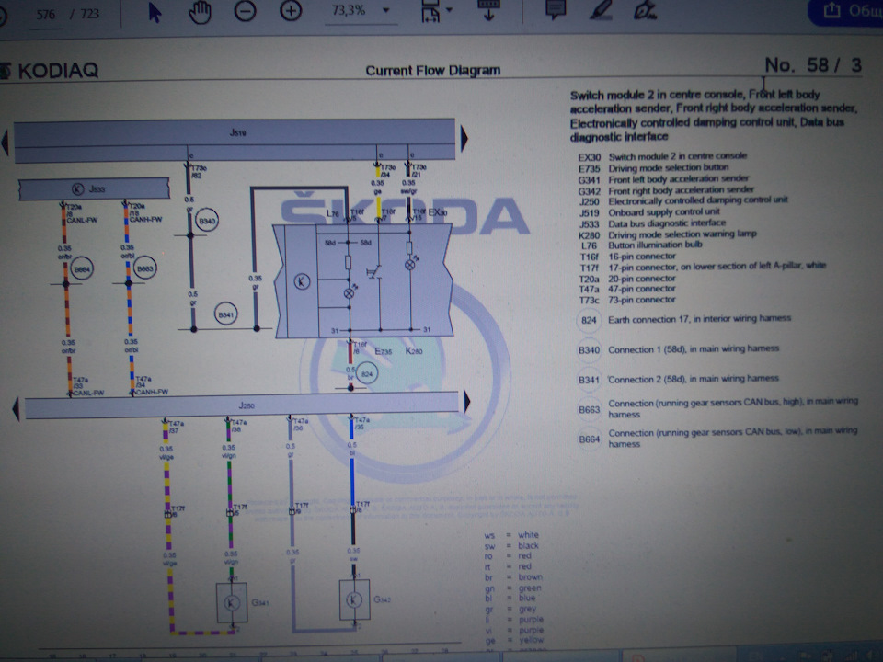The image size is (883, 662).
Task: Click legend entry B341 Connection 2 (58d)
Action: 678,379
